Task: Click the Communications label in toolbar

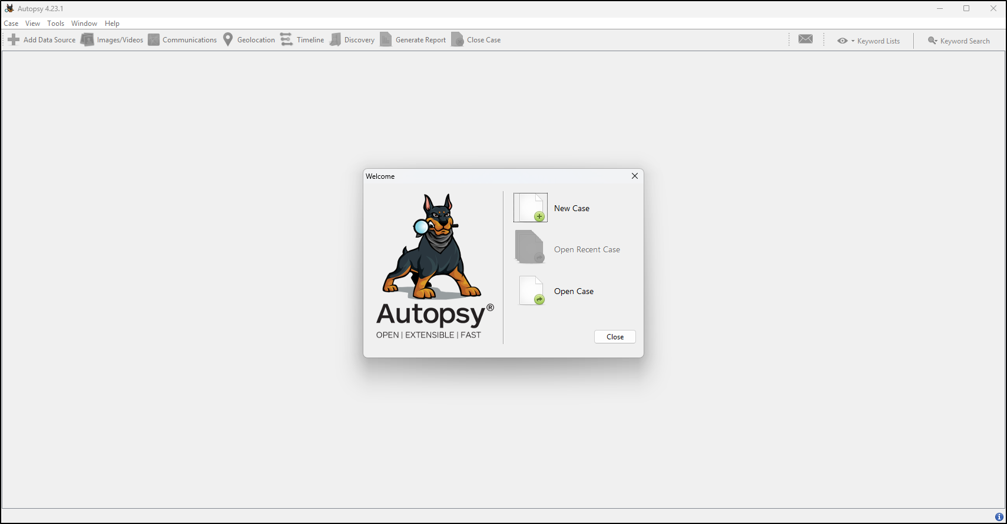Action: point(190,40)
